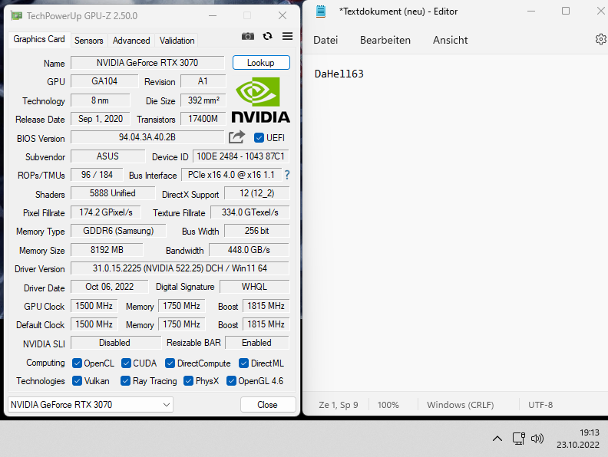Click the BIOS share/export arrow icon
The image size is (608, 457).
coord(237,137)
